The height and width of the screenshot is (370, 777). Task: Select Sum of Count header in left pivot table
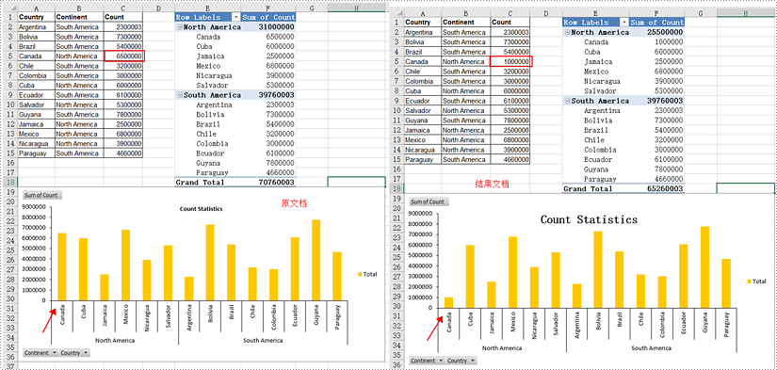268,17
